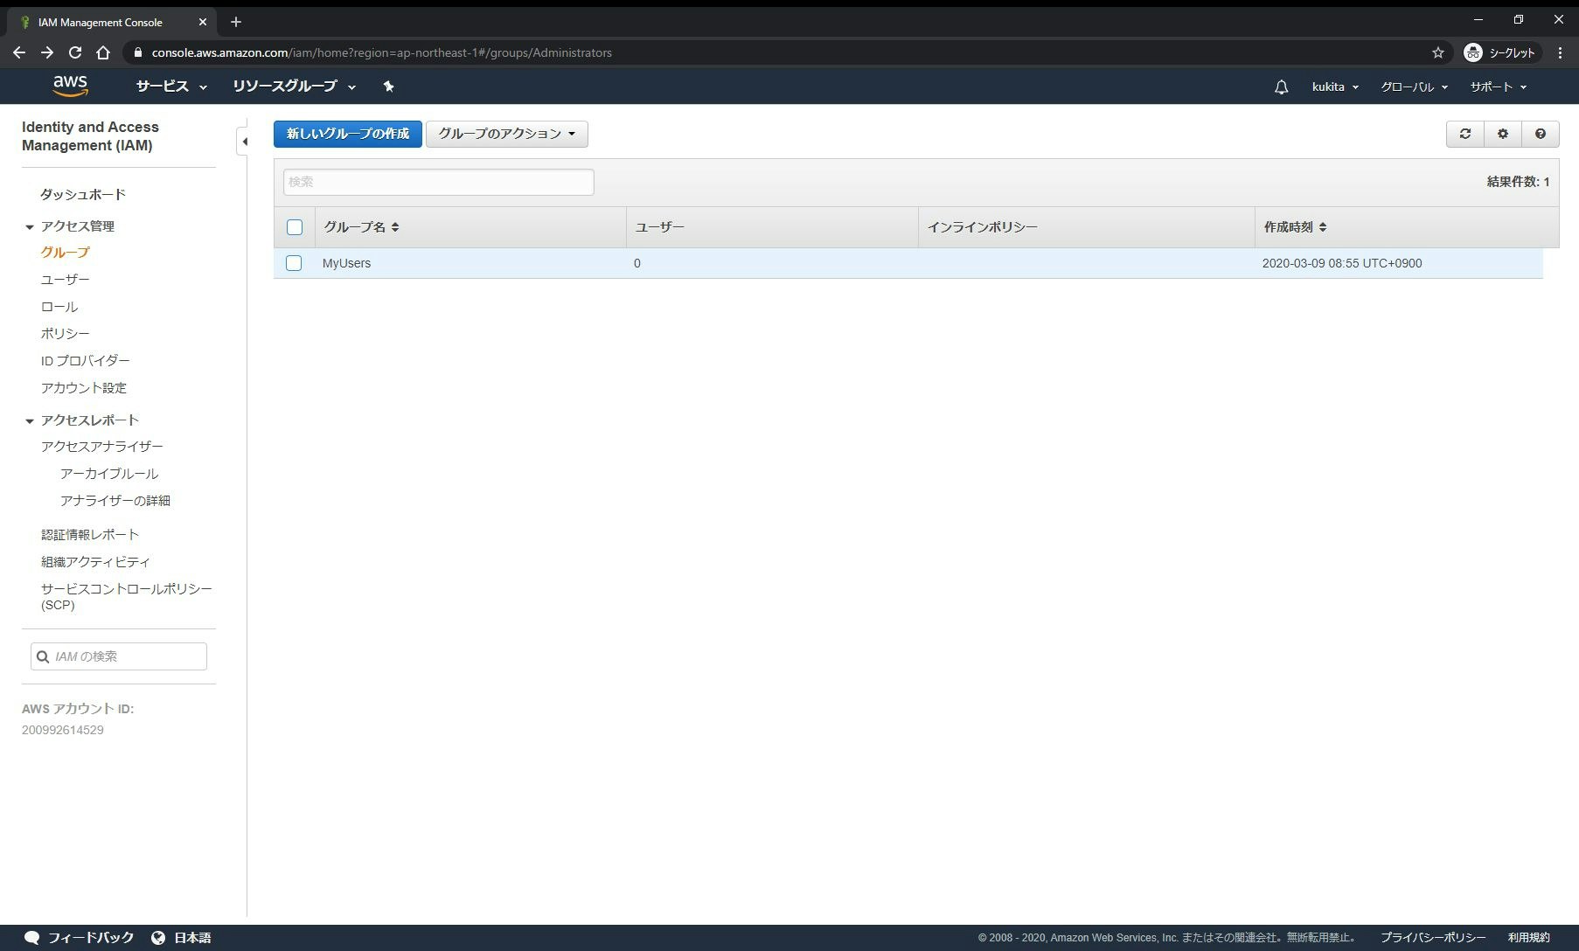Click browser forward arrow
This screenshot has height=951, width=1579.
coord(47,52)
